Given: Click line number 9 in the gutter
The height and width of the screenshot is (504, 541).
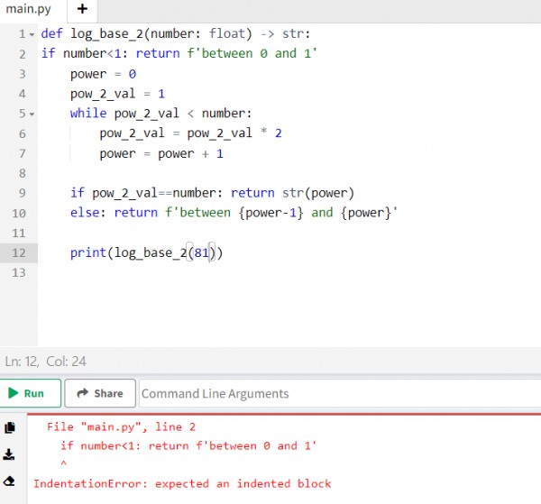Looking at the screenshot, I should [22, 193].
